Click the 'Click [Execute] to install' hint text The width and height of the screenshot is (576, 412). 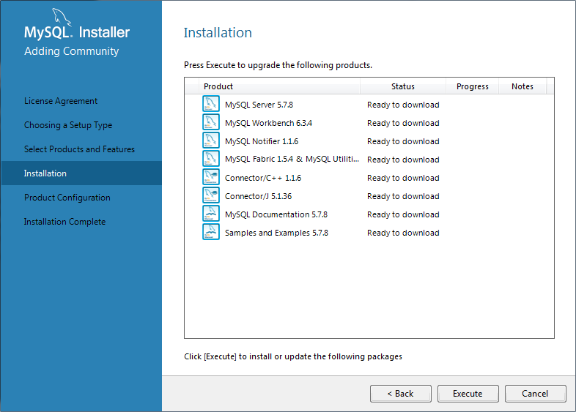point(293,356)
